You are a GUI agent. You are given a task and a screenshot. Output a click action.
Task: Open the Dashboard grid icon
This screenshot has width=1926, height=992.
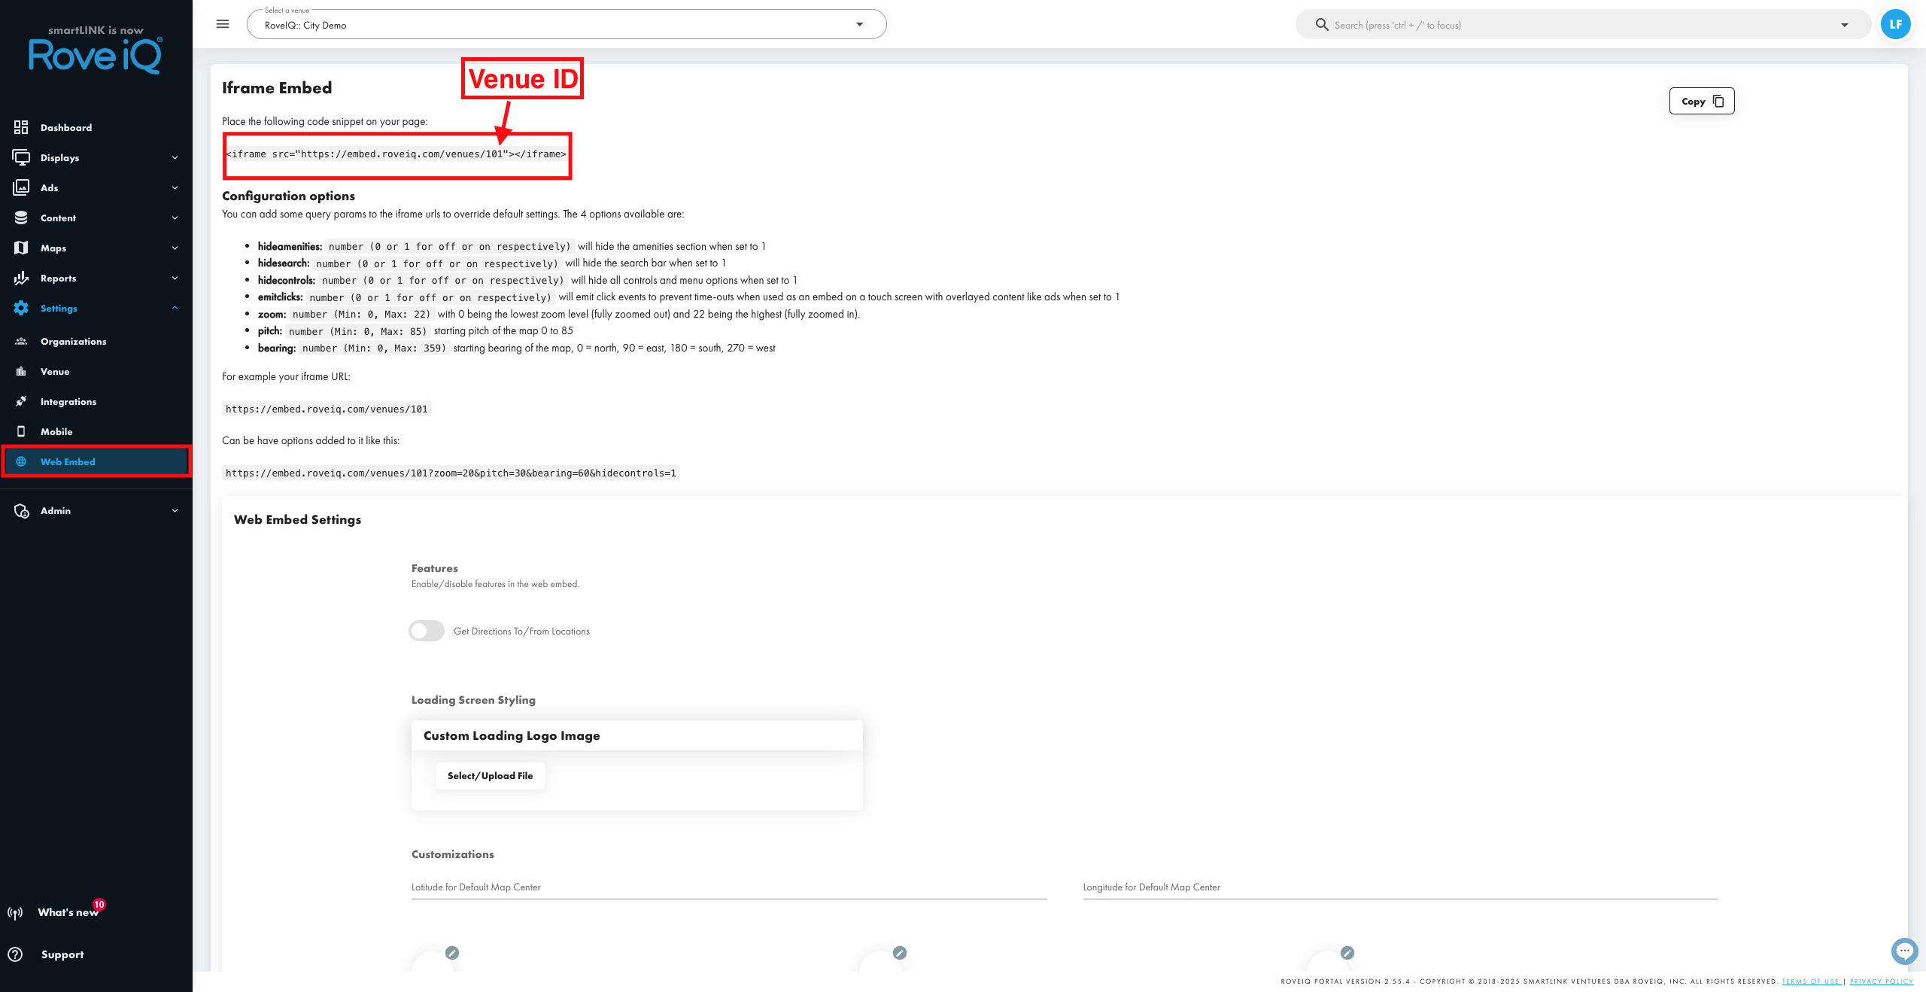tap(21, 127)
